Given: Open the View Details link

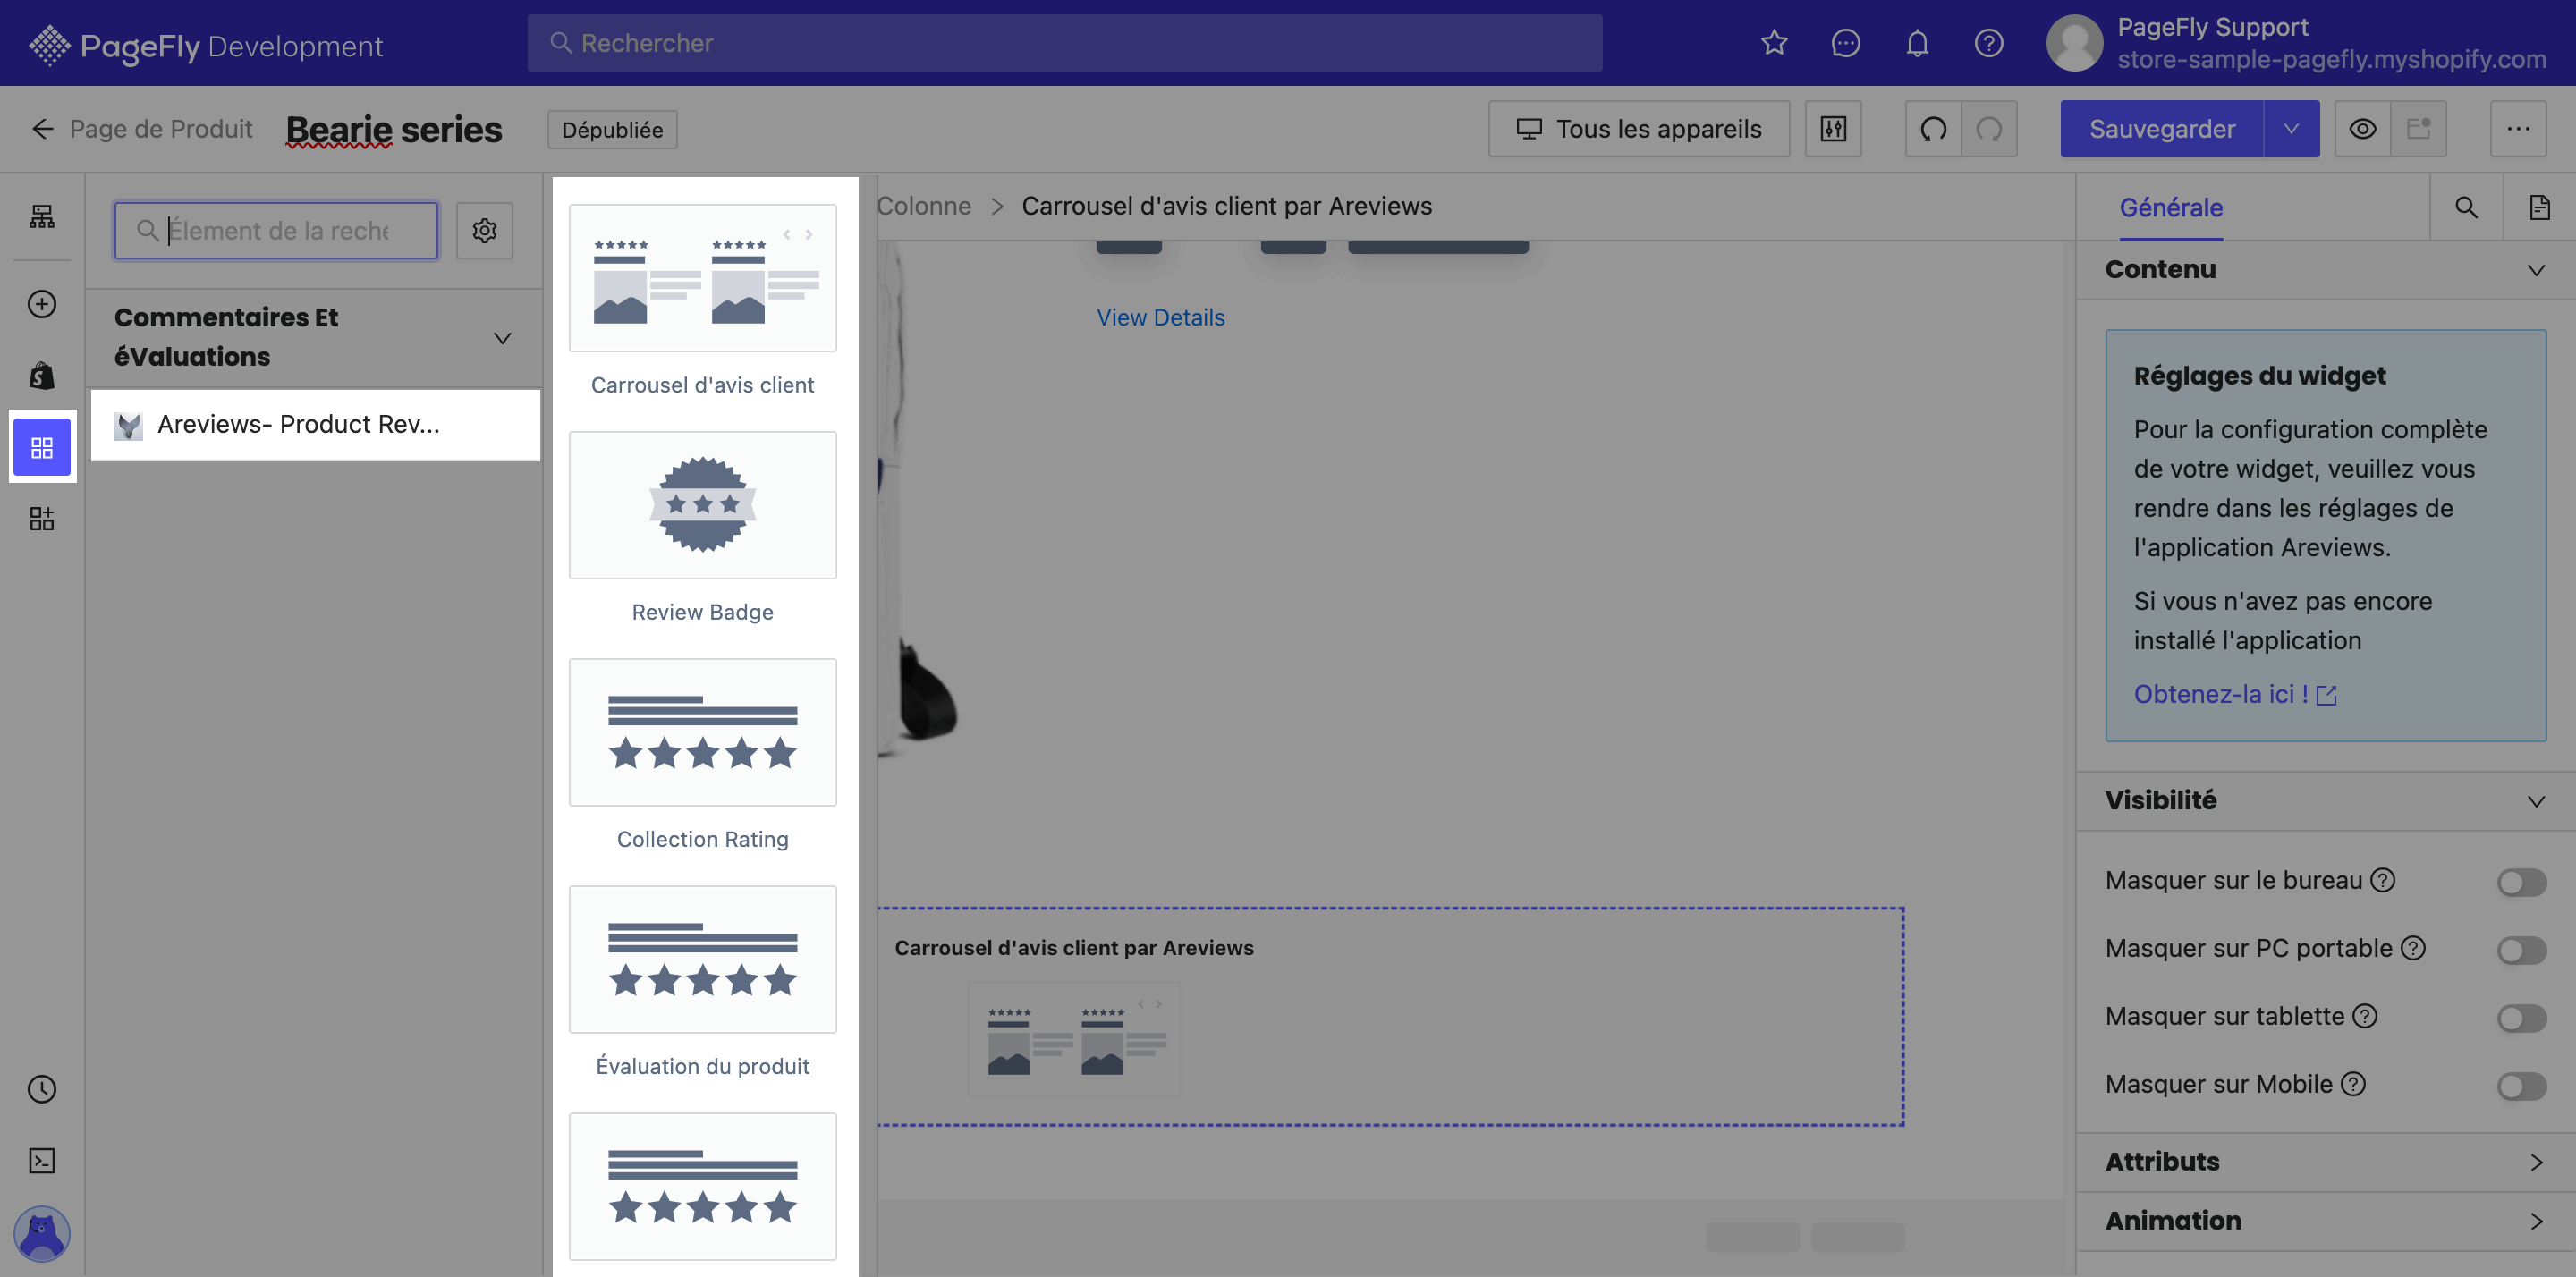Looking at the screenshot, I should coord(1160,317).
